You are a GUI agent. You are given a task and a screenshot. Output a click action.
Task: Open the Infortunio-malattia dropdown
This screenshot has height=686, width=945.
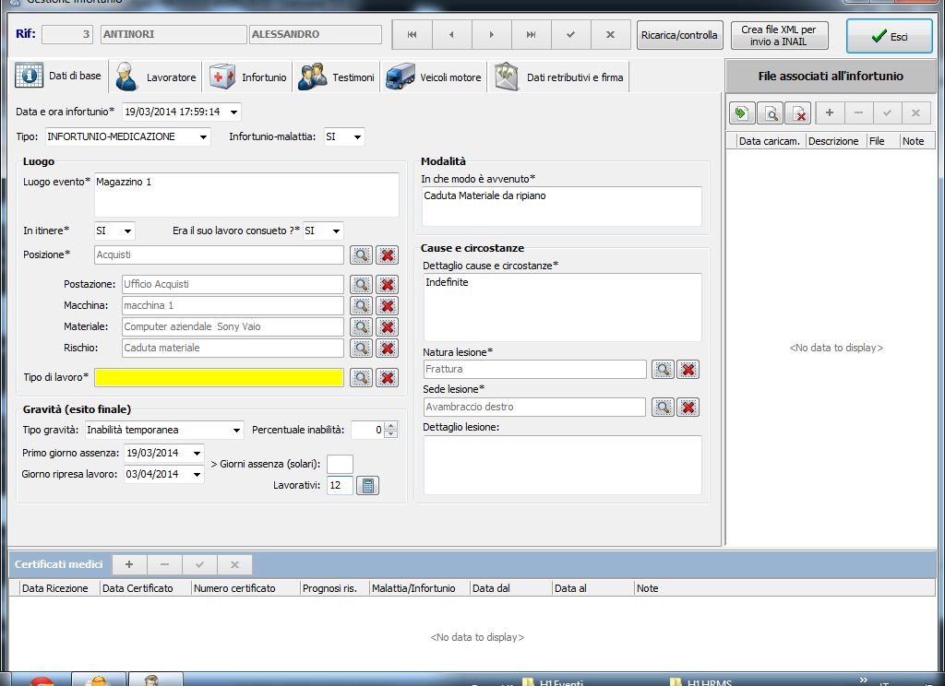point(357,136)
